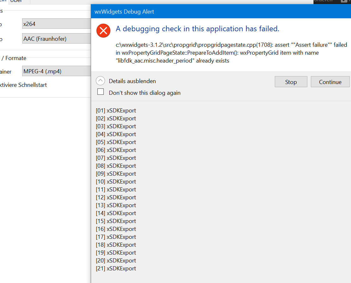
Task: Open the x264 video codec dropdown
Action: (x=56, y=24)
